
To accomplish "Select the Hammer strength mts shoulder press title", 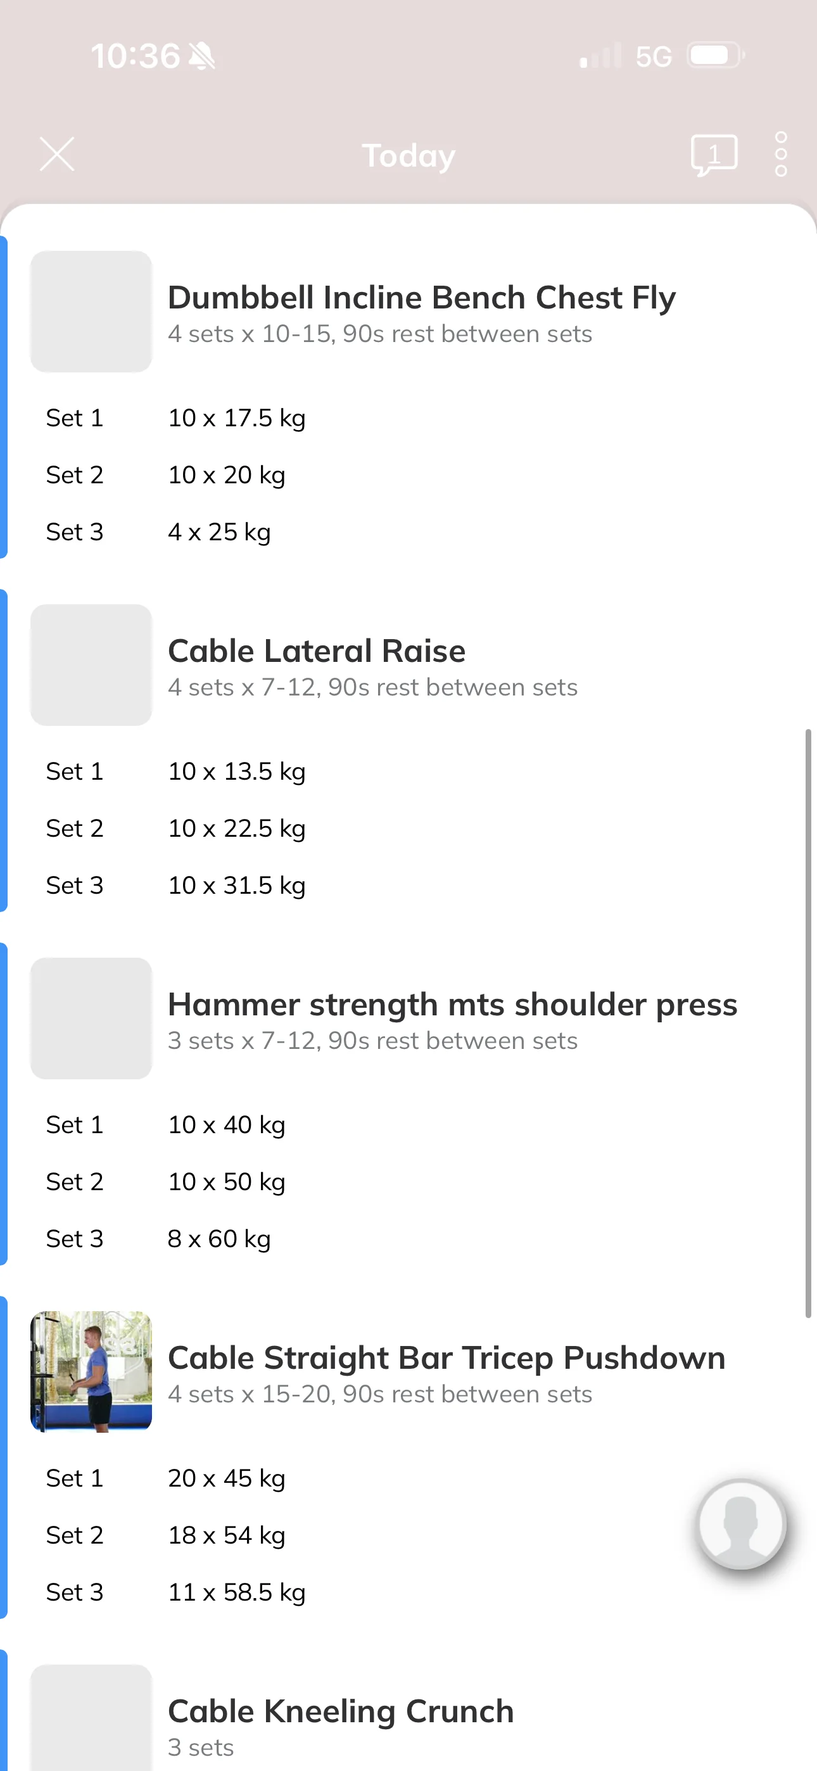I will coord(452,1005).
